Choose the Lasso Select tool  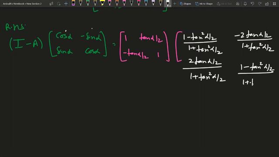click(58, 3)
